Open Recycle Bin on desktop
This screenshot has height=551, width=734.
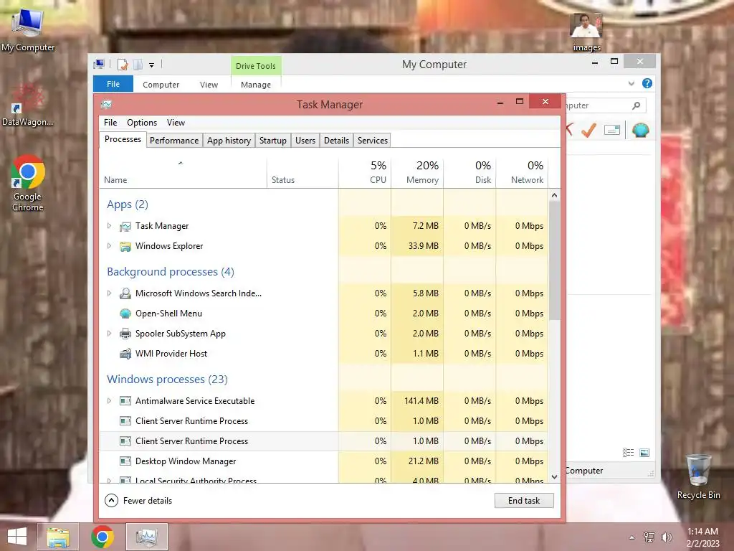(x=698, y=476)
